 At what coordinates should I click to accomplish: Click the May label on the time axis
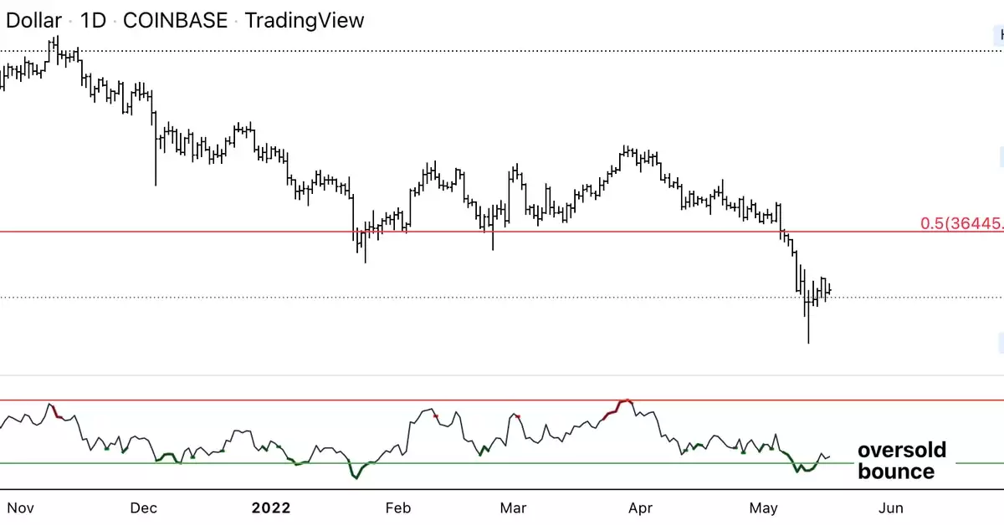[764, 507]
